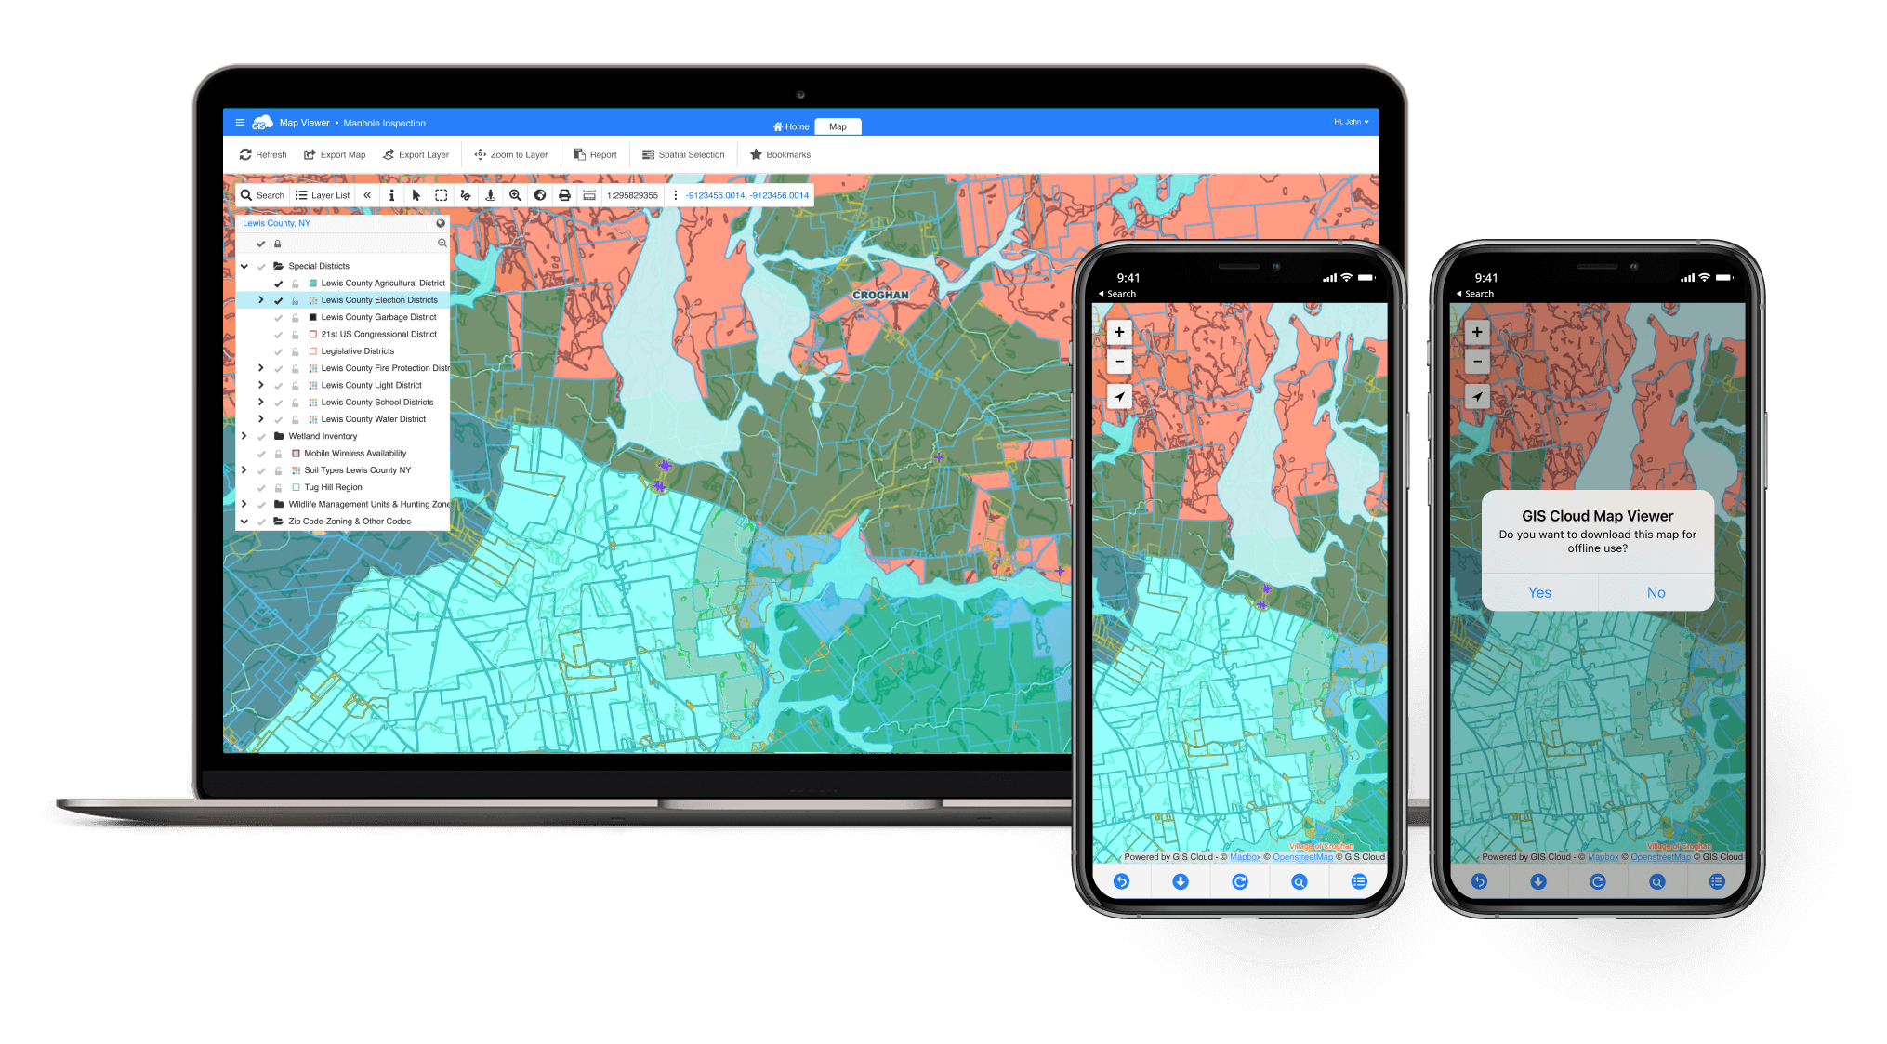Open the Export Map tool

point(335,154)
